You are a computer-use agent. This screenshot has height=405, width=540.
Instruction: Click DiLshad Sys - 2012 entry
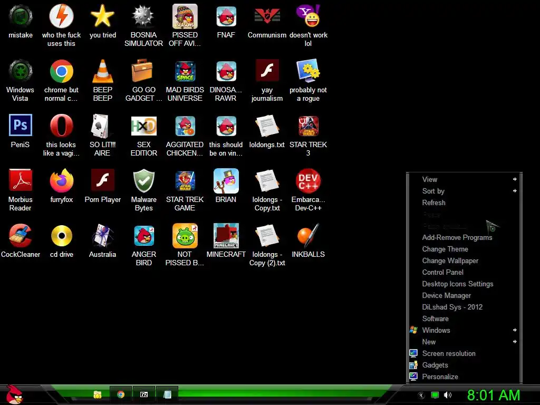(464, 307)
